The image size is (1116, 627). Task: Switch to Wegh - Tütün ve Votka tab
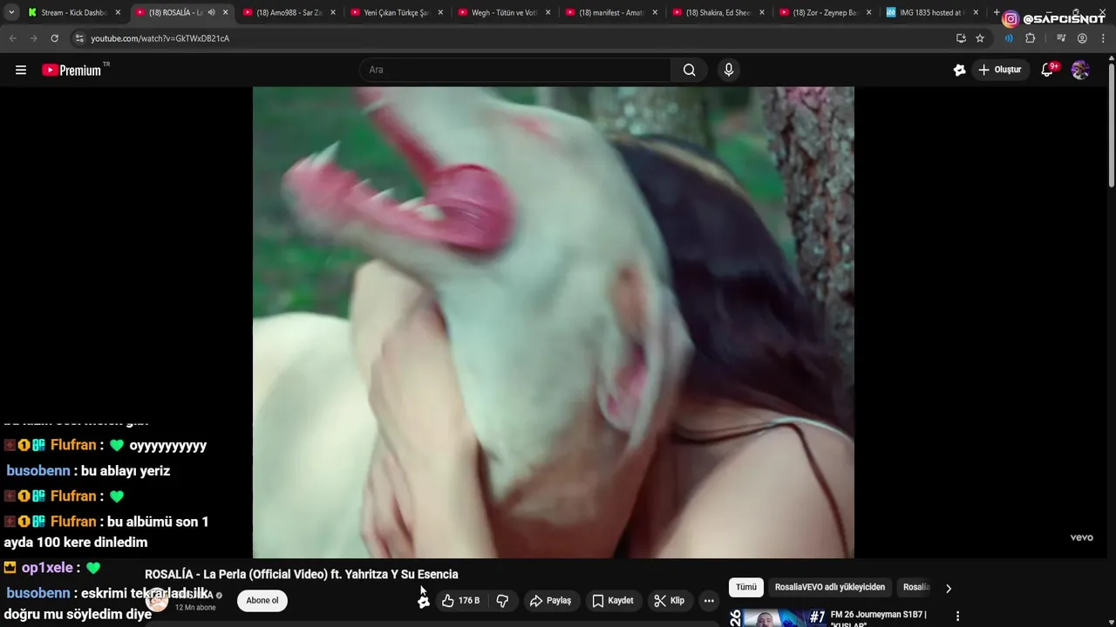pos(503,13)
